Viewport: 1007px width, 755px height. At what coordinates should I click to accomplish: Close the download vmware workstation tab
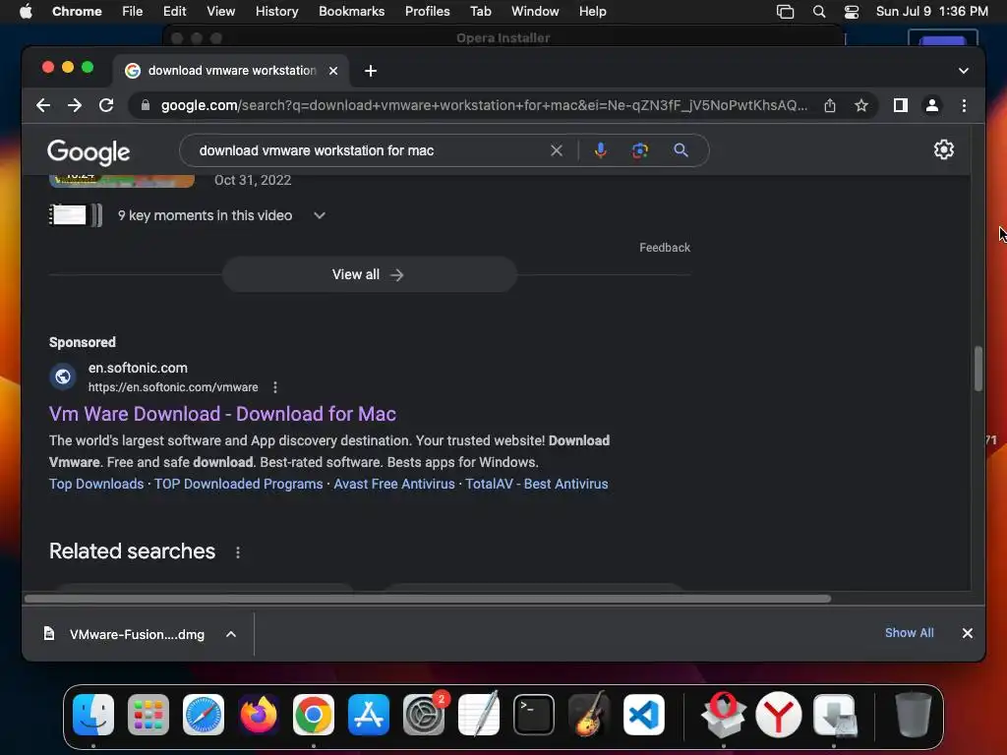(333, 71)
